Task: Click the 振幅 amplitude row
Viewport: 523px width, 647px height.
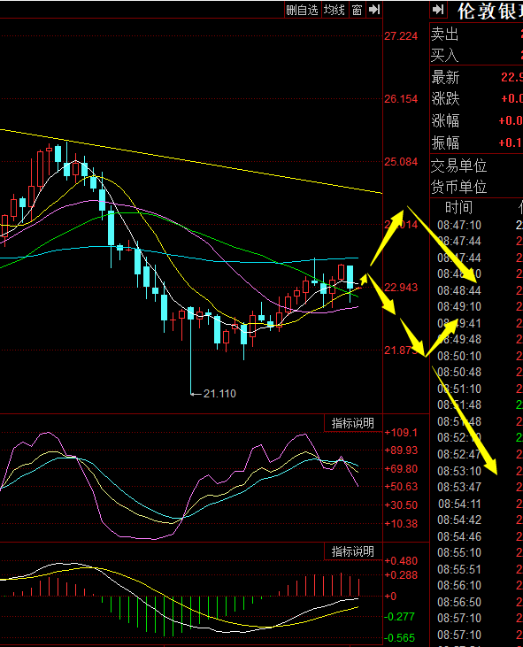Action: (x=476, y=142)
